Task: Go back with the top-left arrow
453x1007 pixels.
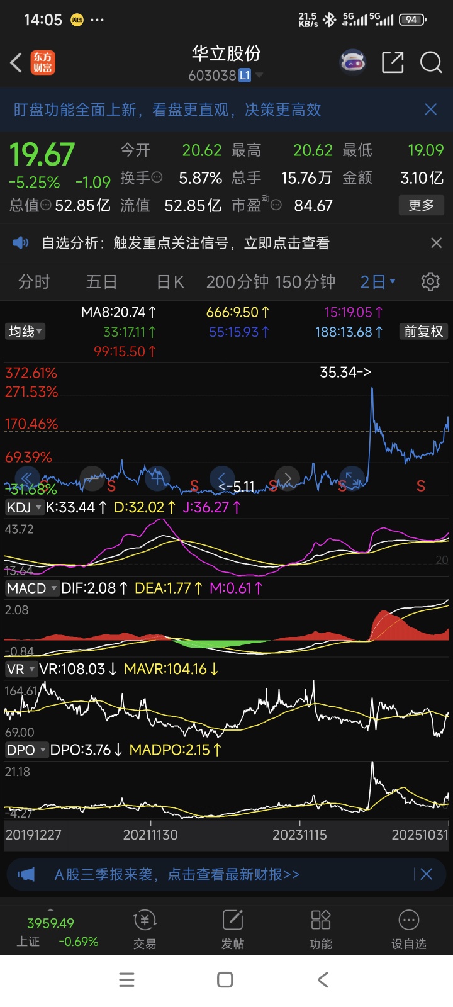Action: point(16,62)
